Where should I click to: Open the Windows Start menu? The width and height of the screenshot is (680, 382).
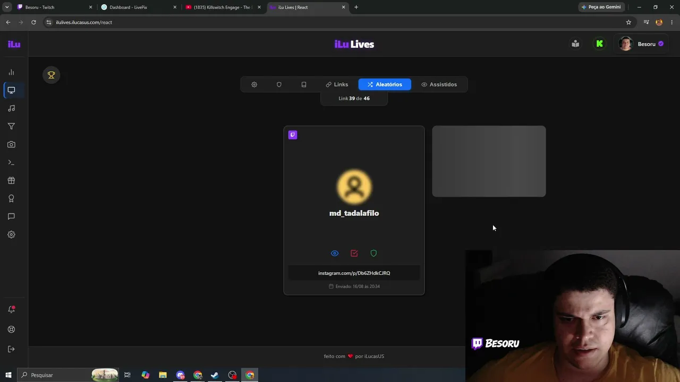[8, 375]
